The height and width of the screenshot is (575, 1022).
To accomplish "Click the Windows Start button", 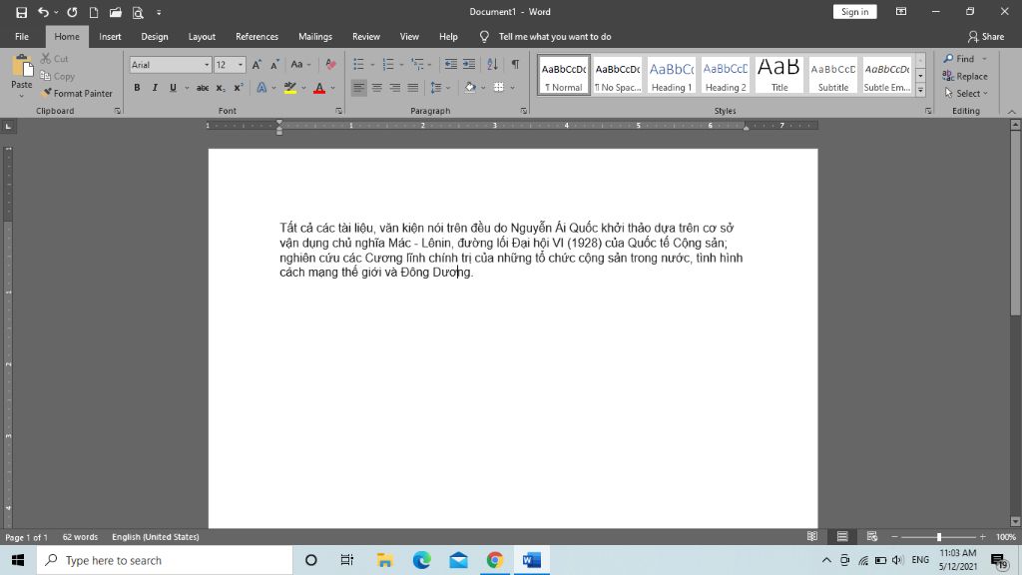I will [x=18, y=560].
